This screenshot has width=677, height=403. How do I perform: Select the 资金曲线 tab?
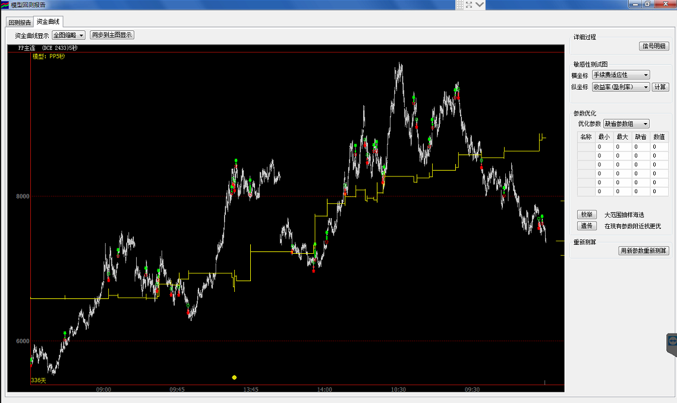pyautogui.click(x=48, y=22)
